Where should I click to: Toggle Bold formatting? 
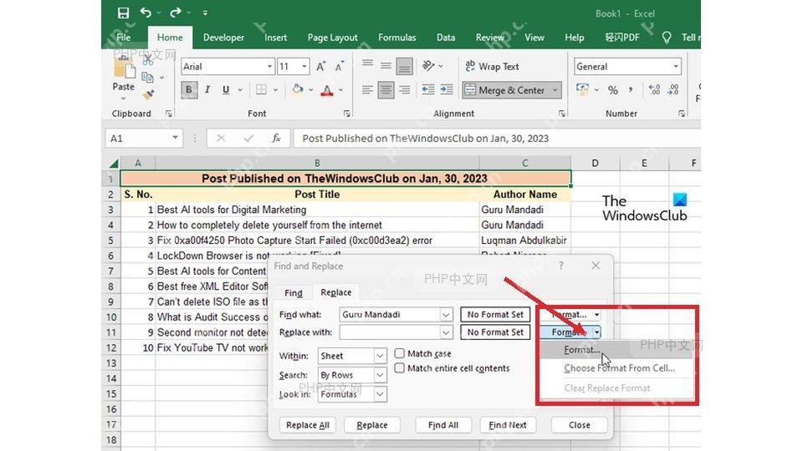point(189,90)
